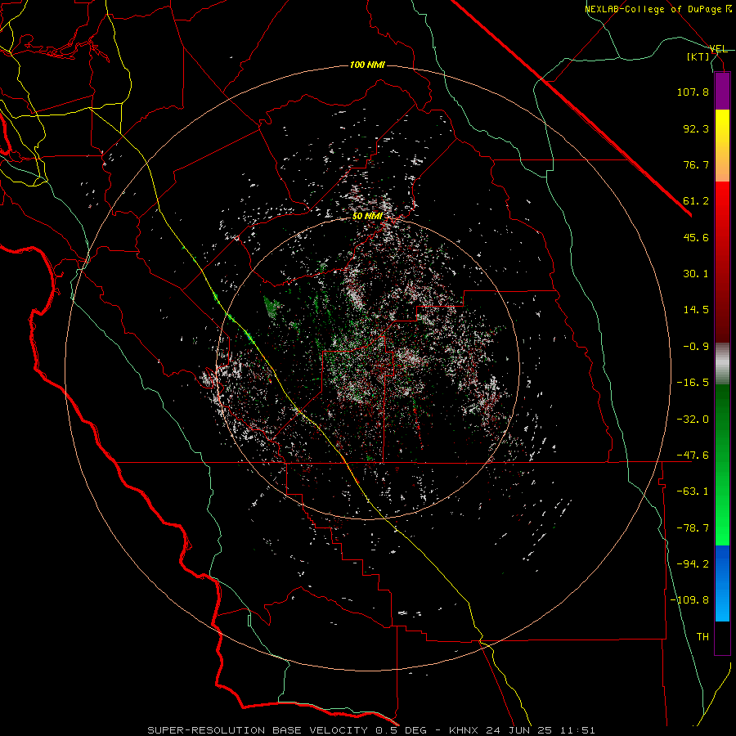Click the -32.0 velocity legend value

pyautogui.click(x=693, y=420)
